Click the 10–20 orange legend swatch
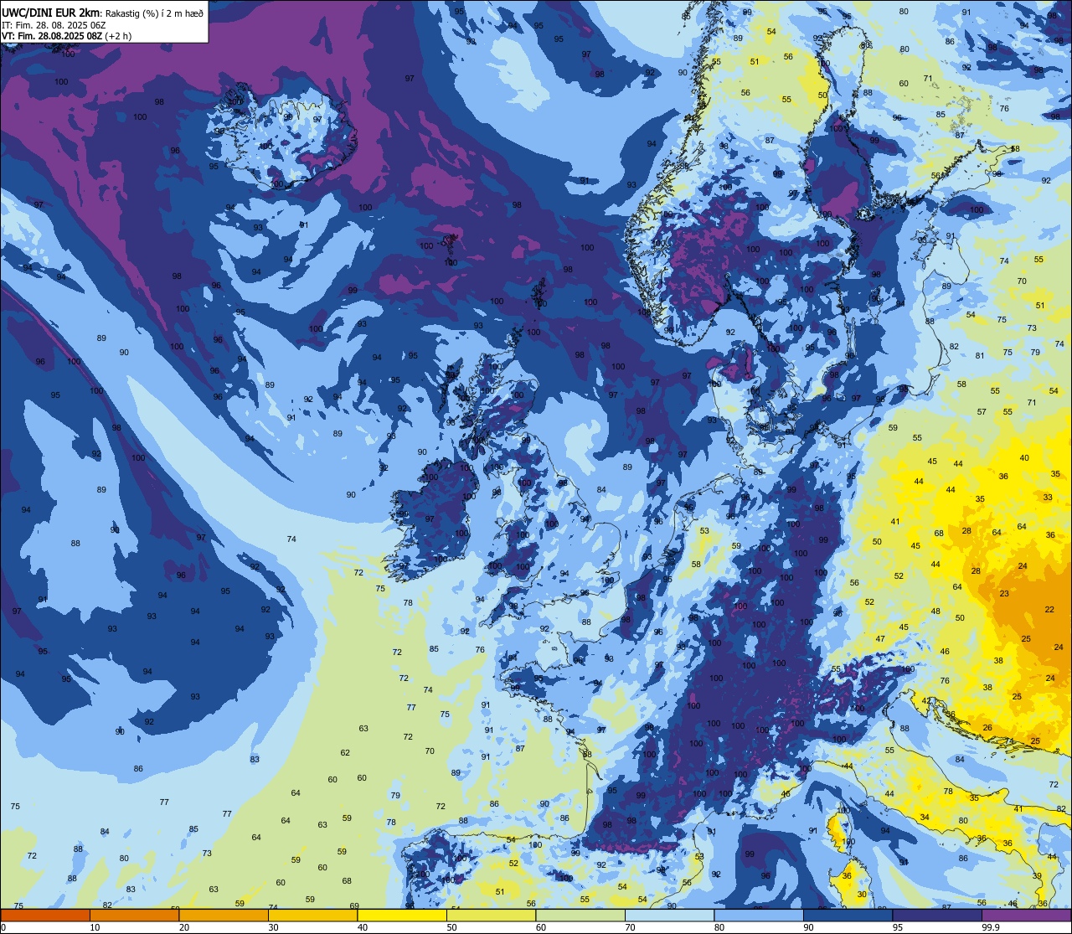The height and width of the screenshot is (934, 1072). (x=134, y=916)
